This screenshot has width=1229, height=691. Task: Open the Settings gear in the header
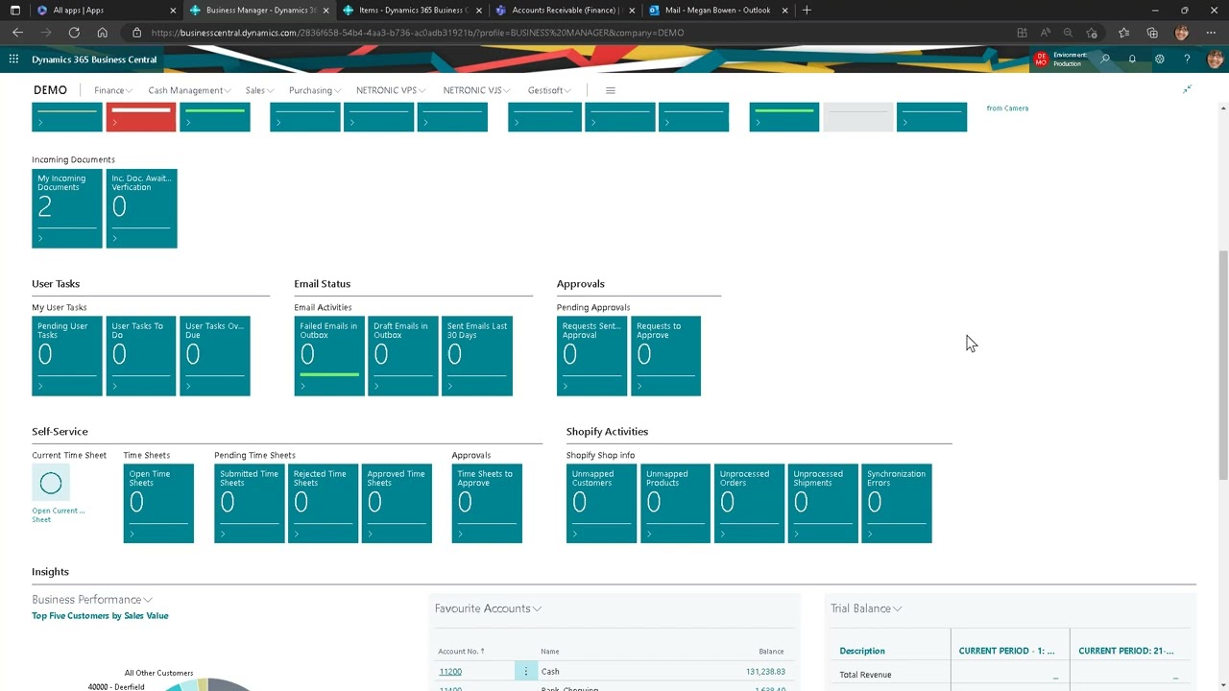[x=1159, y=59]
